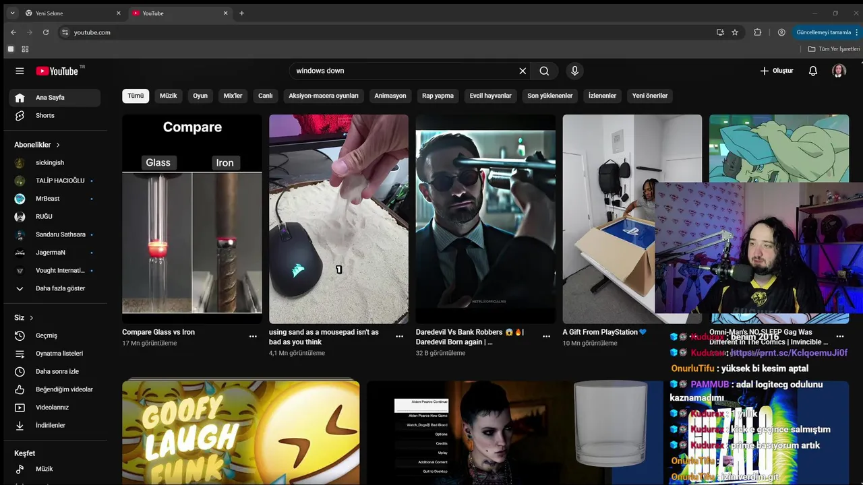Expand the Siz section arrow

pos(31,318)
